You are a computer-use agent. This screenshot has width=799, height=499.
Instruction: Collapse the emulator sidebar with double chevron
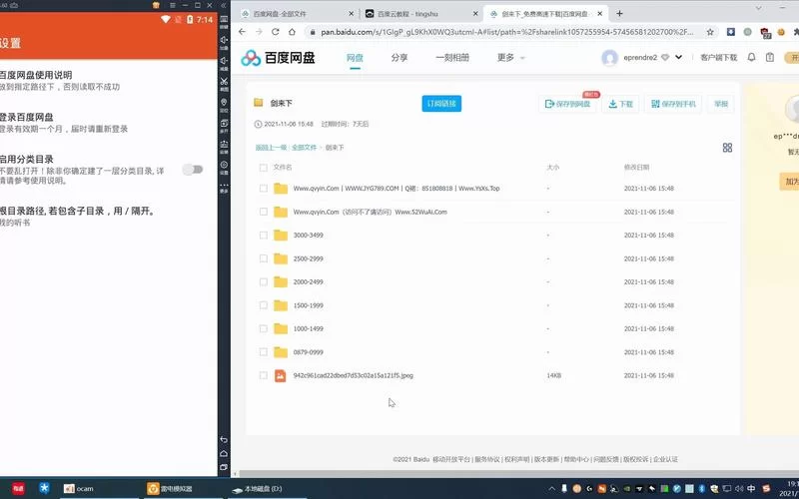coord(223,5)
